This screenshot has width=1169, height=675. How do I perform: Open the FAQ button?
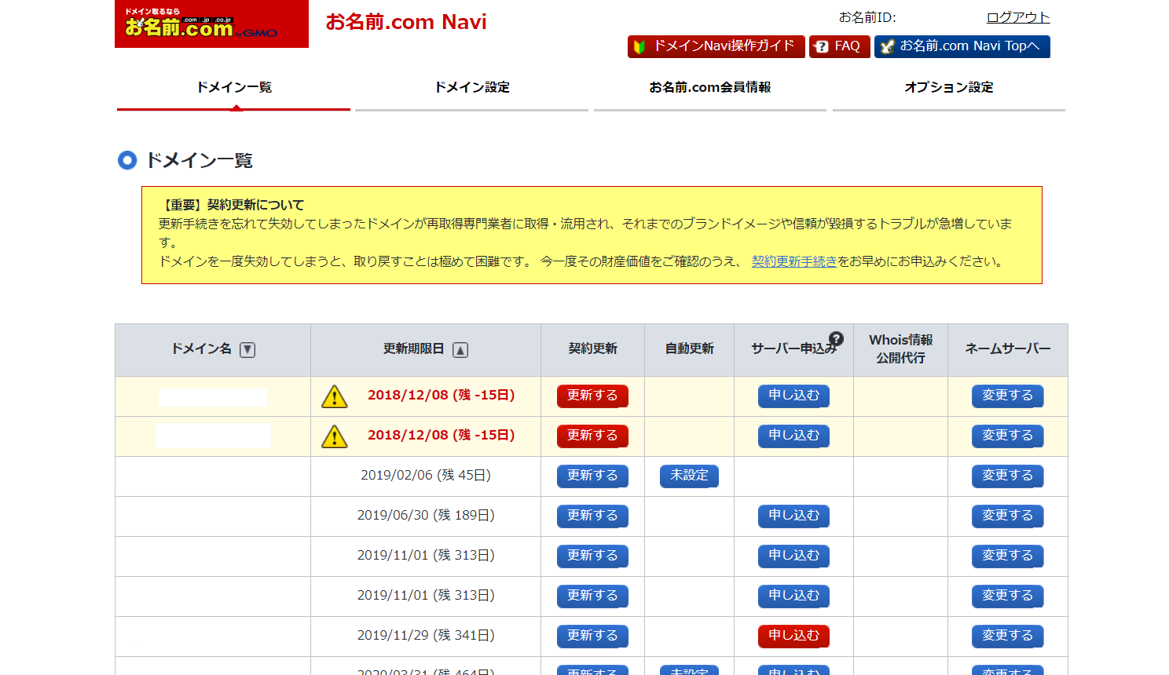[x=839, y=46]
